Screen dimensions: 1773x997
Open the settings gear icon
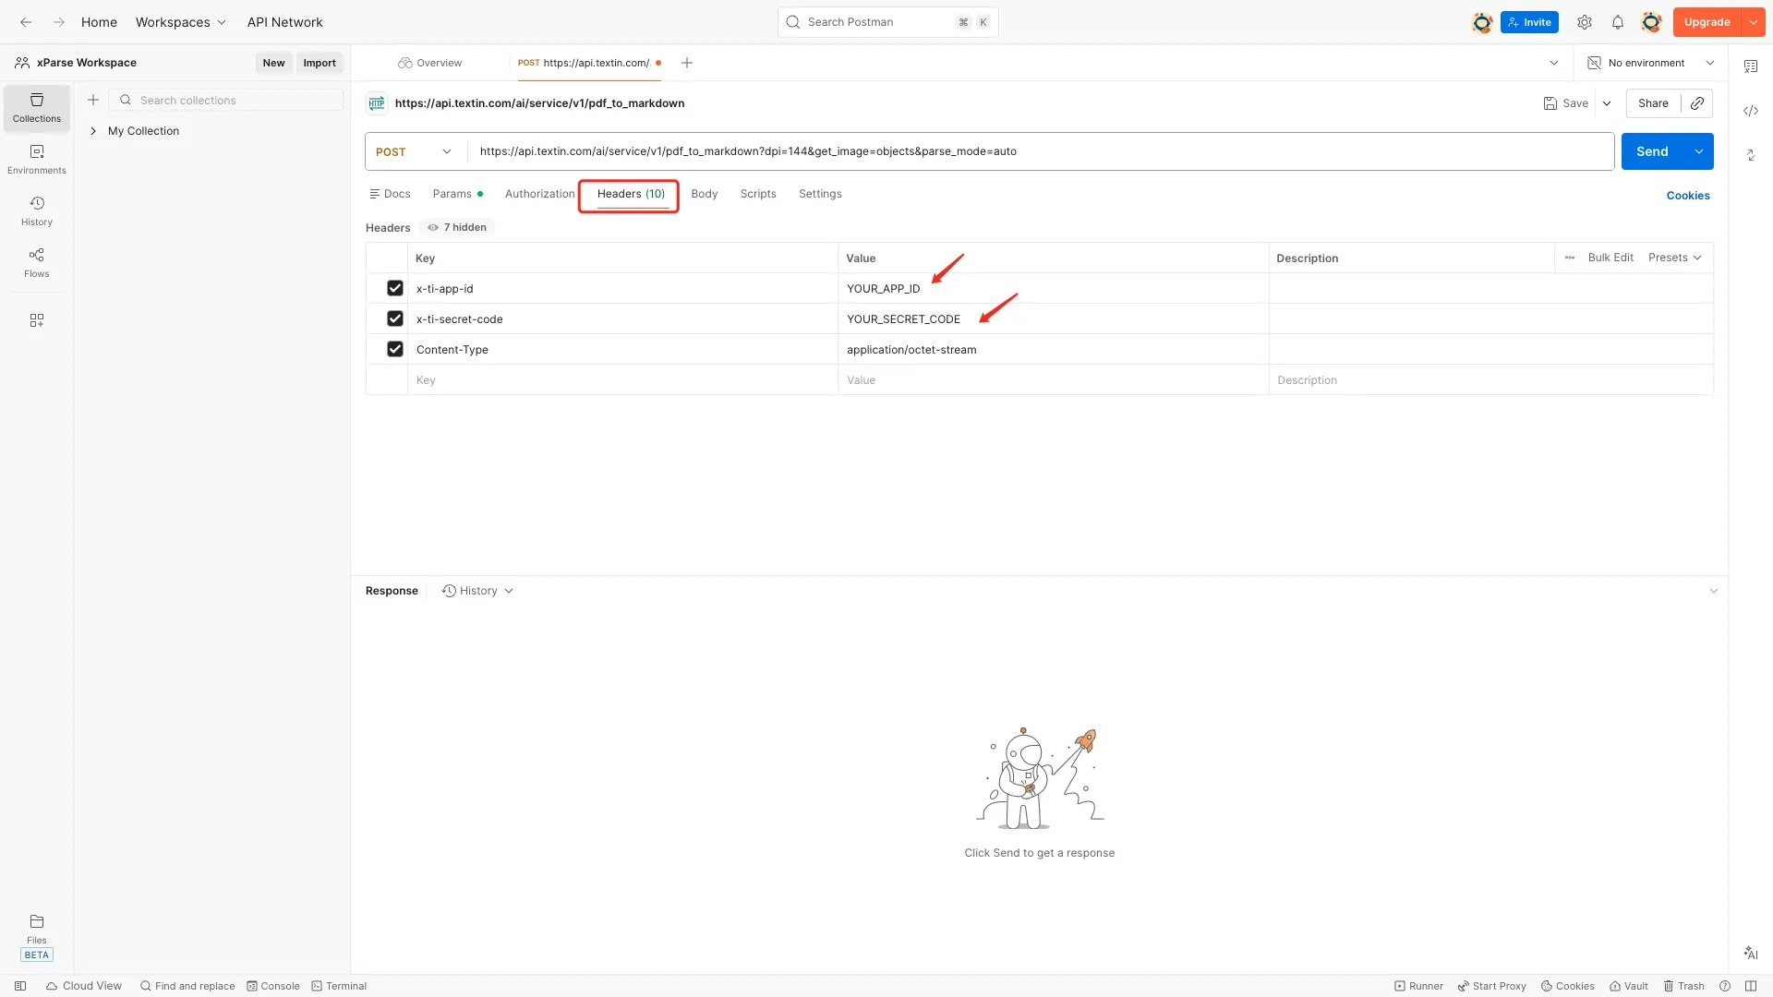tap(1584, 22)
